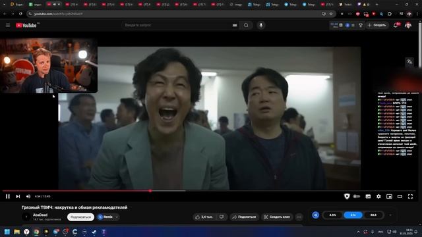Open the player settings gear
The image size is (422, 237).
tap(378, 196)
